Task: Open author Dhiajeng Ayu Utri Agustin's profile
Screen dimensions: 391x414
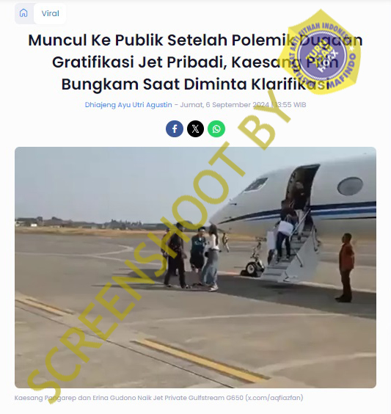Action: 128,105
